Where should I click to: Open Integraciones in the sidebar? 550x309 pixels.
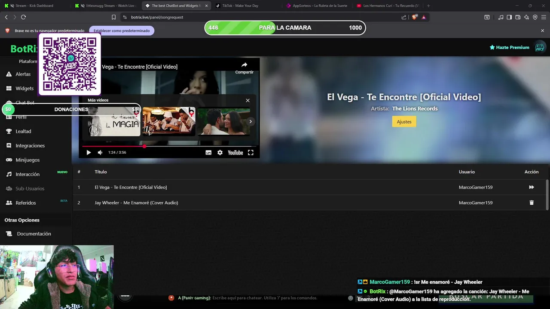(25, 145)
